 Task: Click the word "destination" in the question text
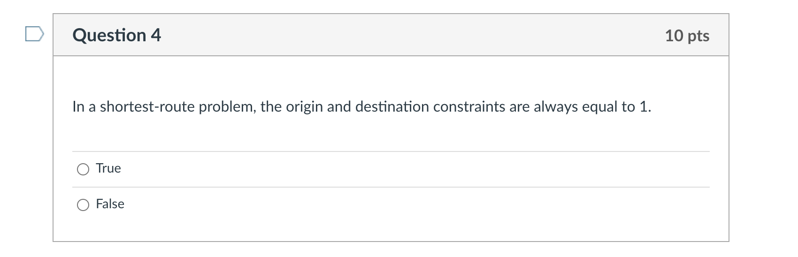pyautogui.click(x=392, y=107)
